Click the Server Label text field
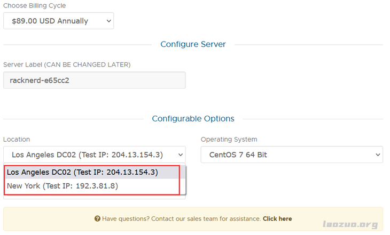The width and height of the screenshot is (390, 235). point(94,80)
